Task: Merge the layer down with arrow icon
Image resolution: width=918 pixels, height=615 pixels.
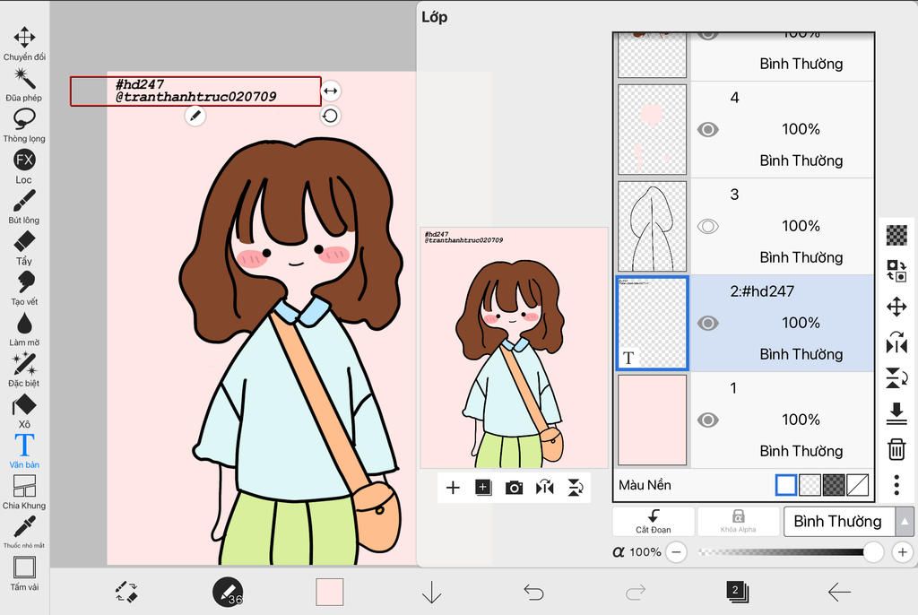Action: click(896, 413)
